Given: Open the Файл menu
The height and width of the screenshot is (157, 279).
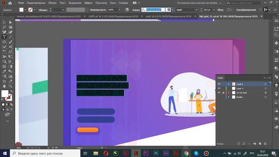Looking at the screenshot, I should tap(21, 3).
